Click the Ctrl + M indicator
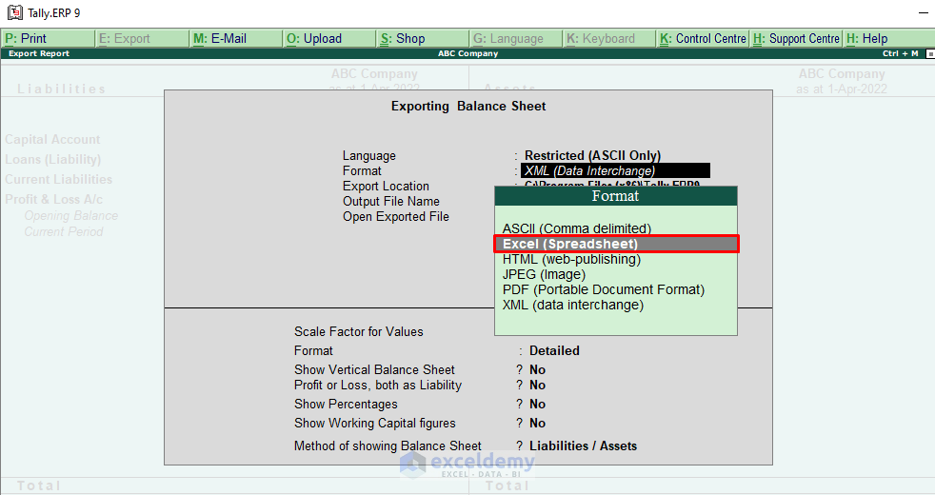This screenshot has height=495, width=935. [901, 53]
